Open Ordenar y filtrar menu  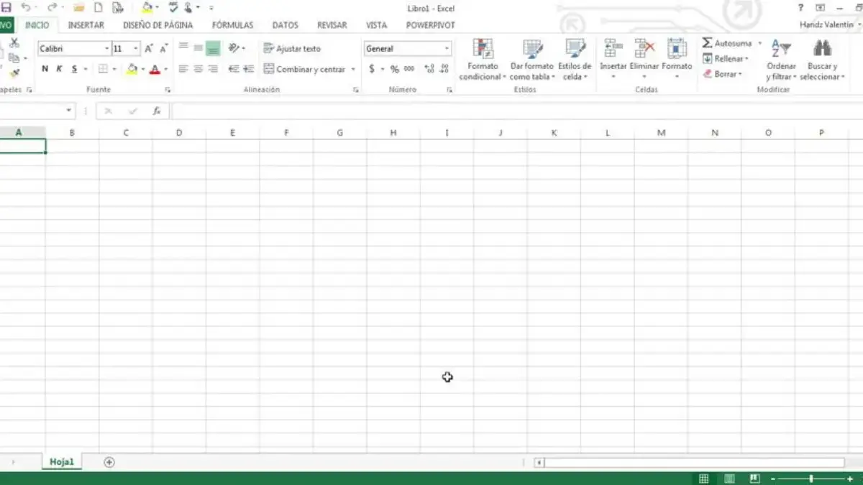(782, 59)
